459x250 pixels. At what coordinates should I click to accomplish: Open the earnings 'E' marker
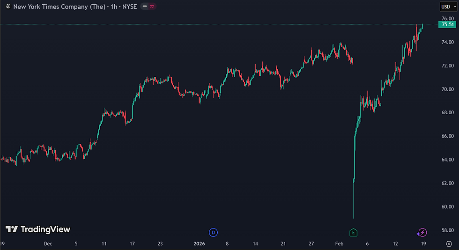click(353, 232)
